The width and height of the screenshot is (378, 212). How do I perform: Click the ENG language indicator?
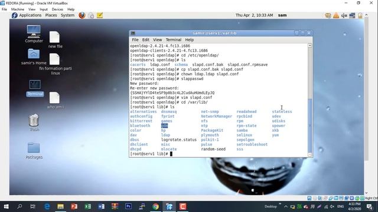pos(340,207)
